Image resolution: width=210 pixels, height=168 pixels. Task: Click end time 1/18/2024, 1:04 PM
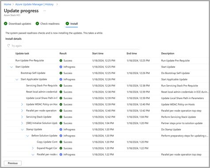137,117
